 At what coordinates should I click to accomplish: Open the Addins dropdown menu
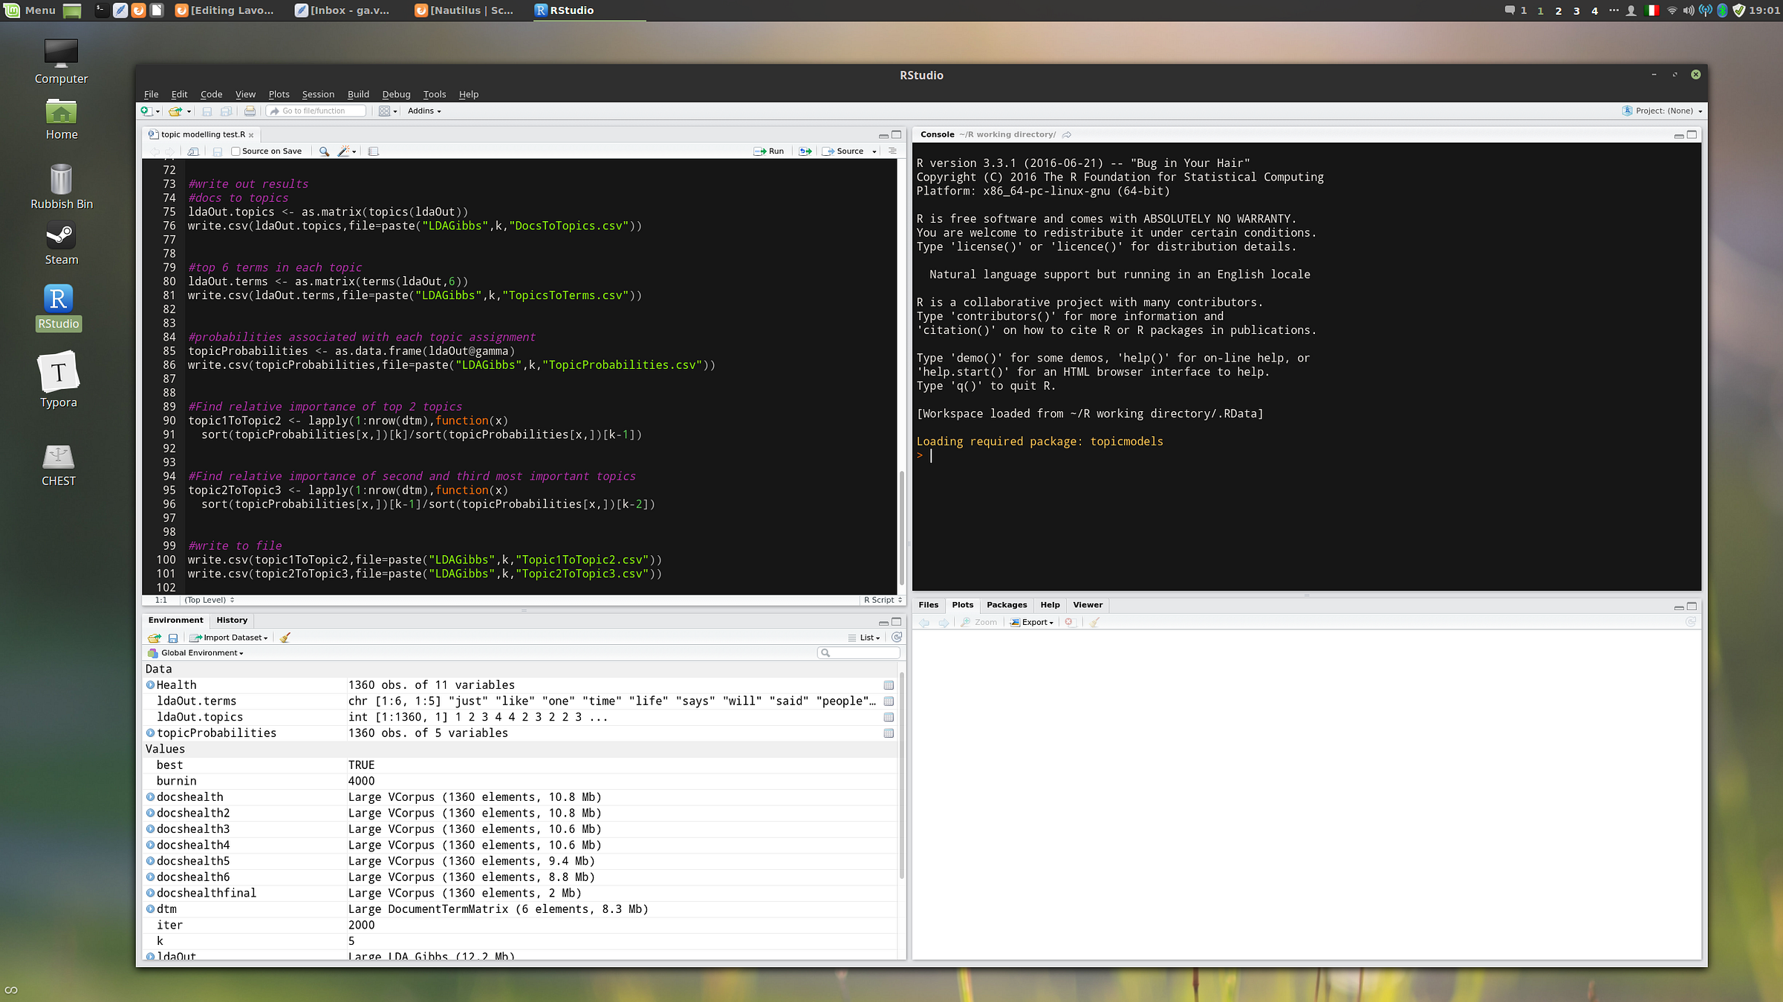tap(424, 111)
